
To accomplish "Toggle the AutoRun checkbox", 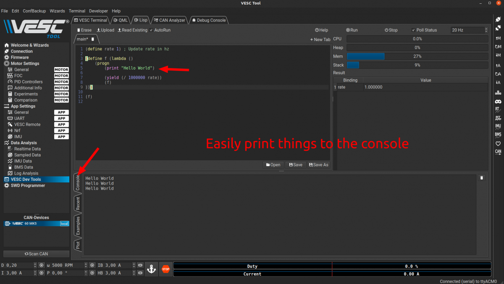I will tap(151, 30).
